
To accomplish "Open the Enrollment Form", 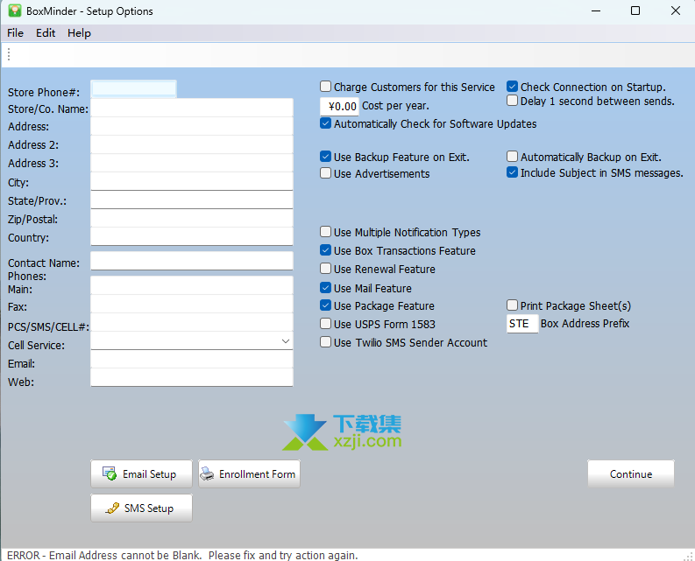I will point(249,473).
